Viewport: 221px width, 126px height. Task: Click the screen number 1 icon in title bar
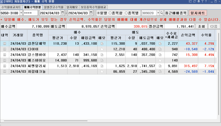(x=1, y=1)
